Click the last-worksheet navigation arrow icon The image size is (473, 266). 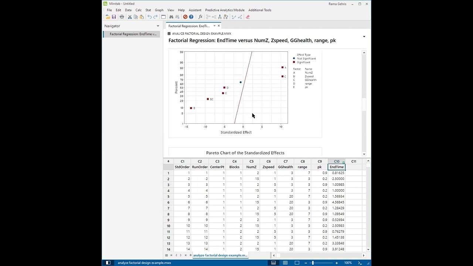(x=186, y=255)
